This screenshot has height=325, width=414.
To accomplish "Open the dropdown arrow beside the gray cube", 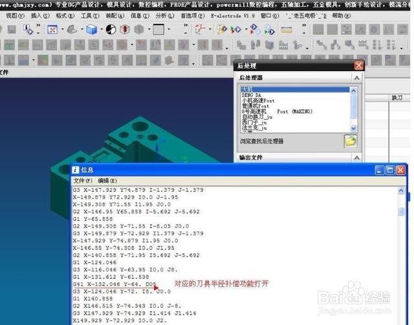I will (x=149, y=29).
